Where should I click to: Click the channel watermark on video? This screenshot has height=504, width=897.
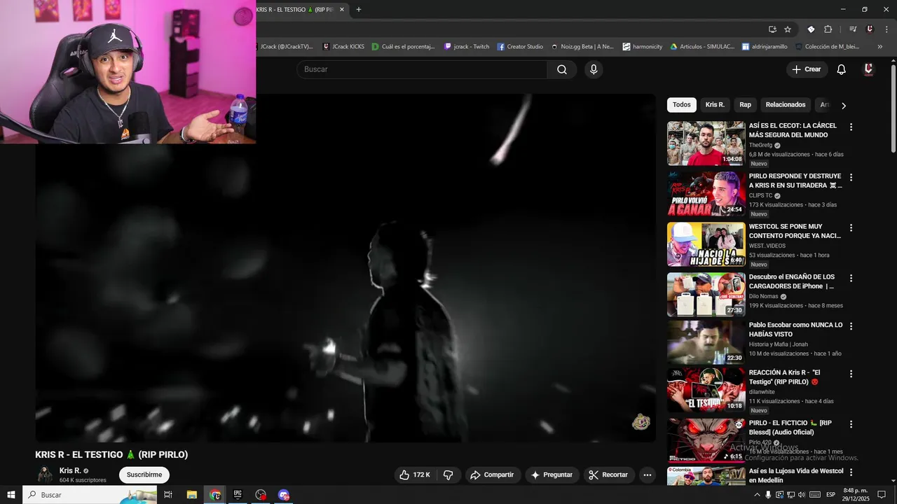pos(641,422)
